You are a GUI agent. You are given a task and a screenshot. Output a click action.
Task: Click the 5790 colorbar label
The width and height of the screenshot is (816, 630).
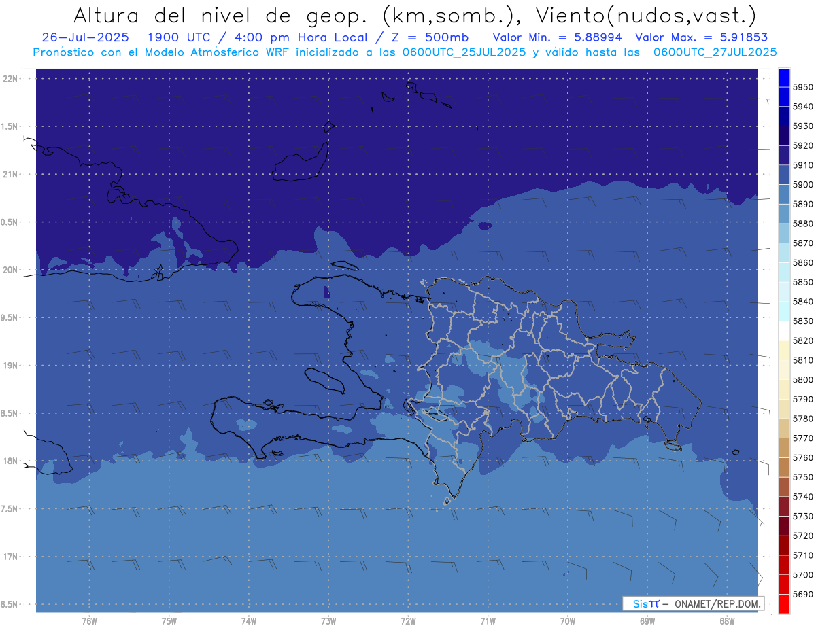[802, 399]
